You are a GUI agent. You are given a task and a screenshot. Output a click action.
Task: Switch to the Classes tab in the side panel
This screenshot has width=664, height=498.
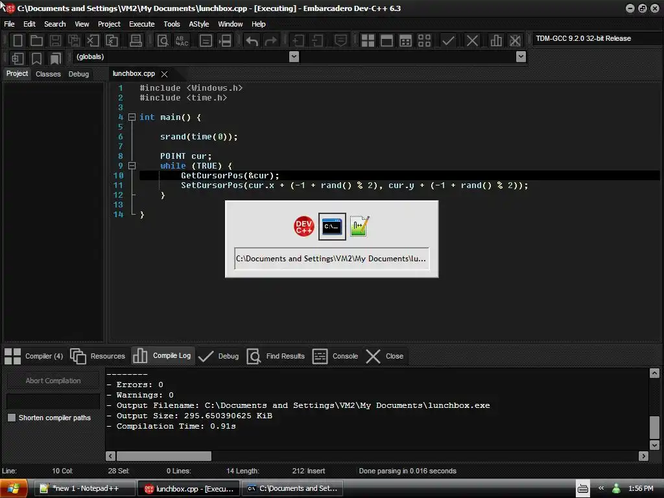48,74
